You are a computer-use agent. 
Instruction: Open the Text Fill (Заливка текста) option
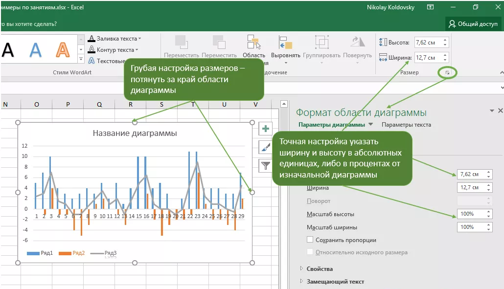[x=115, y=39]
